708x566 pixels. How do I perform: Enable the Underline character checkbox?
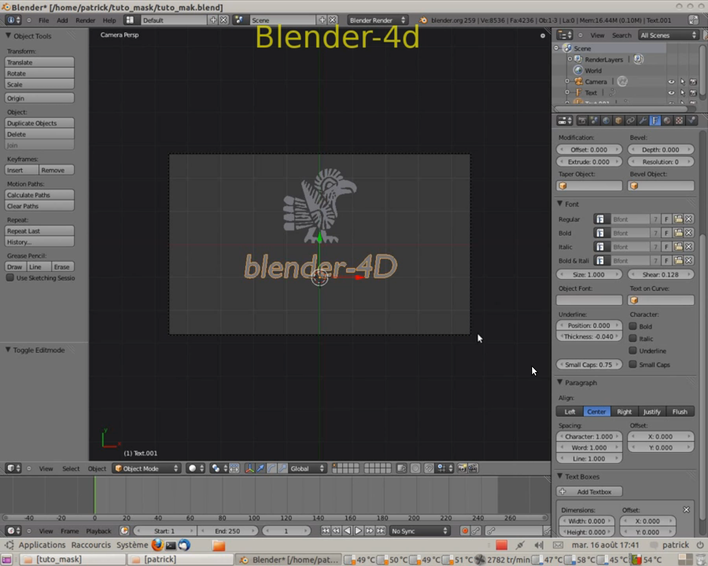pyautogui.click(x=633, y=350)
